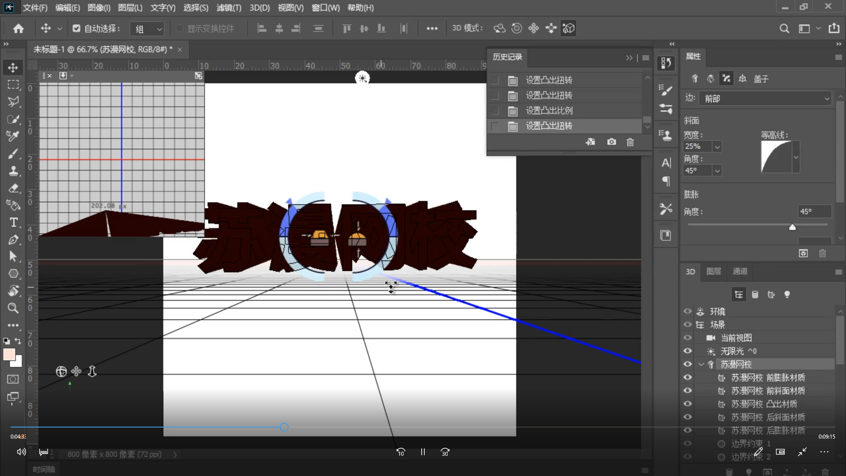Open Coordinates icon in Properties panel
The width and height of the screenshot is (846, 476).
(x=742, y=78)
